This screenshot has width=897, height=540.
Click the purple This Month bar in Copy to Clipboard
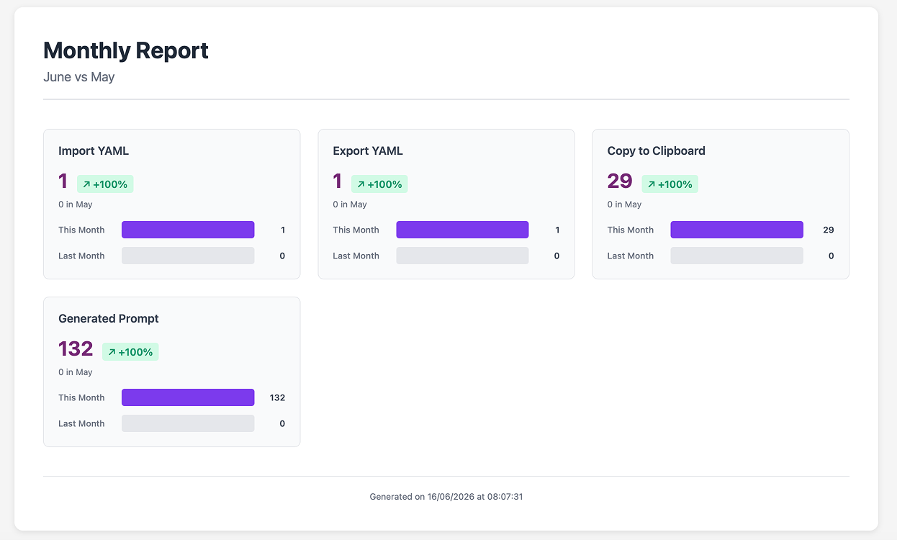pyautogui.click(x=737, y=230)
